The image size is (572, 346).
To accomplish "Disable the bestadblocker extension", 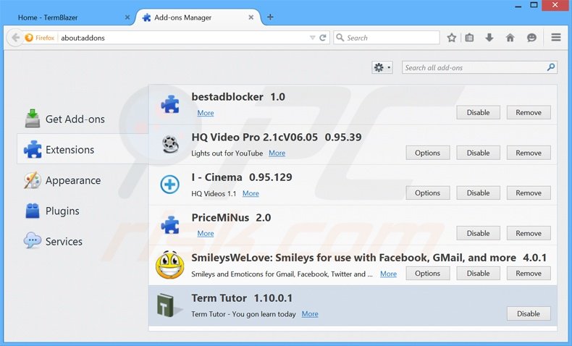I will (478, 112).
